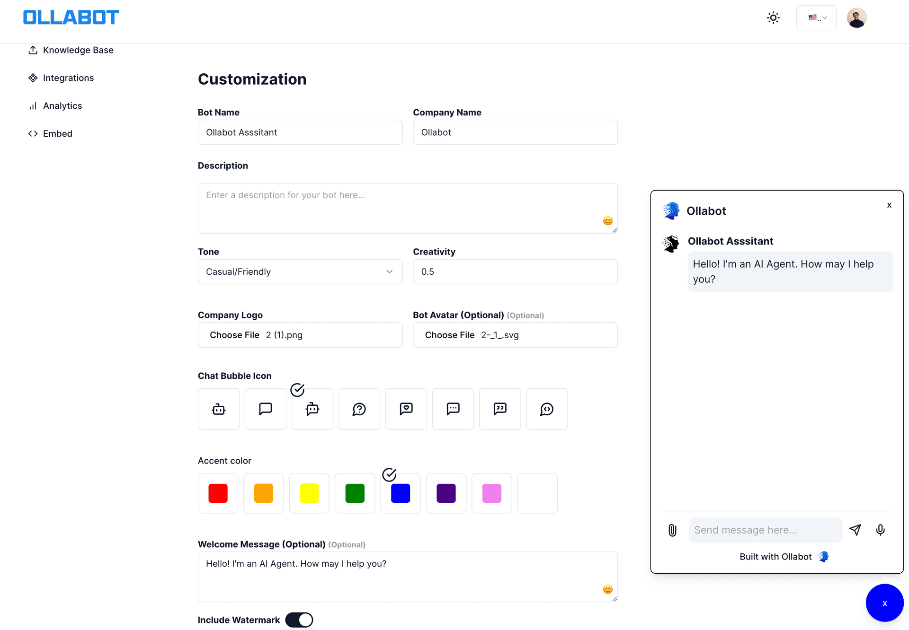Open the Tone dropdown
The image size is (909, 630).
[300, 271]
